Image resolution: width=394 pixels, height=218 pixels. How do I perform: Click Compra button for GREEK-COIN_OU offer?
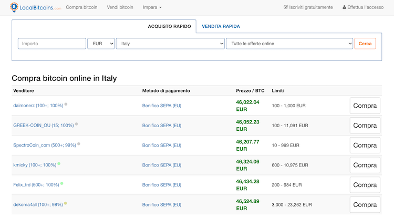coord(365,126)
